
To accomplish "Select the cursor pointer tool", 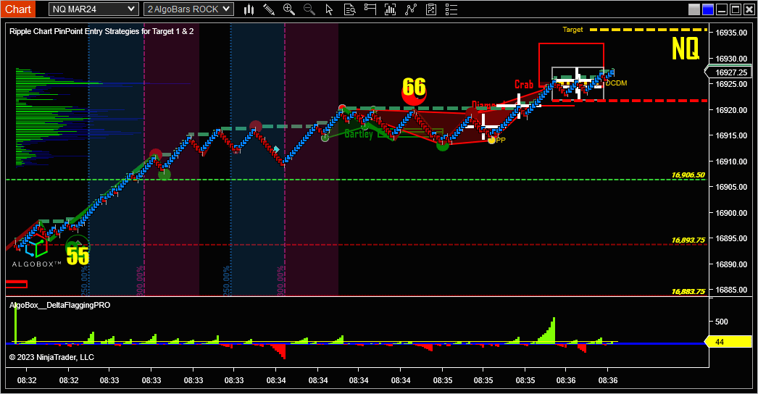I will (x=330, y=9).
